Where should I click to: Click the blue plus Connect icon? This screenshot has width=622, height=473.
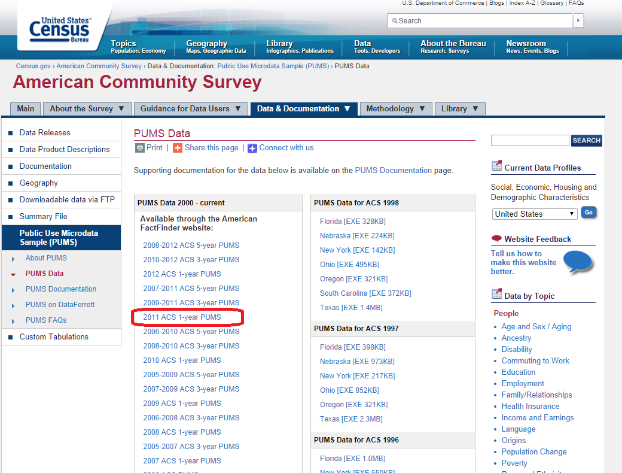252,148
